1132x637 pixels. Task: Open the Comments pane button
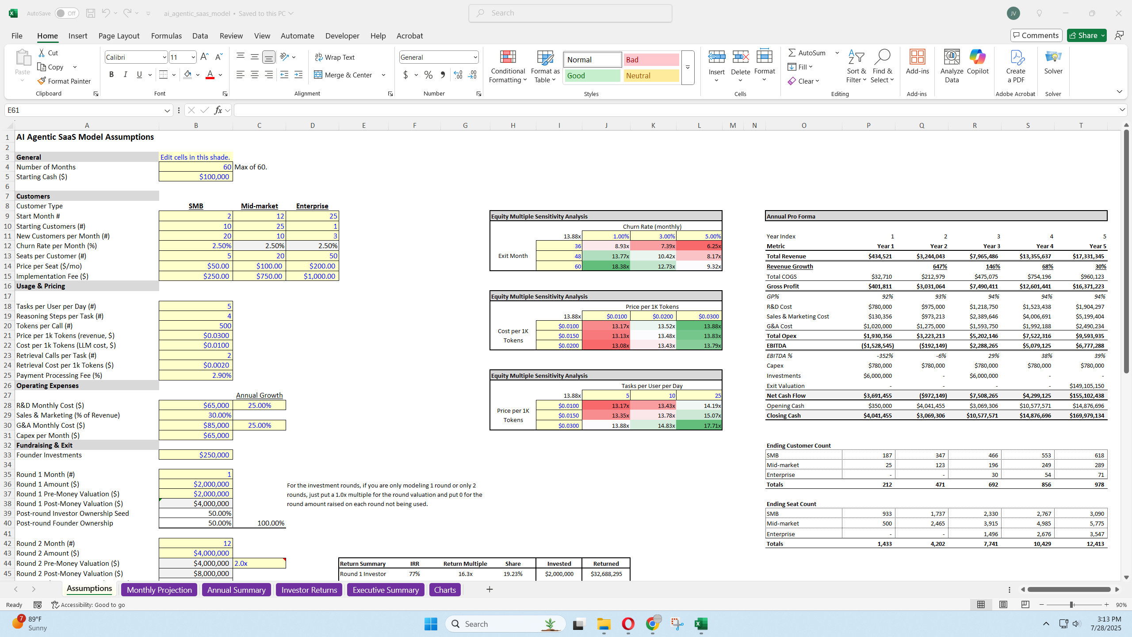[1036, 35]
